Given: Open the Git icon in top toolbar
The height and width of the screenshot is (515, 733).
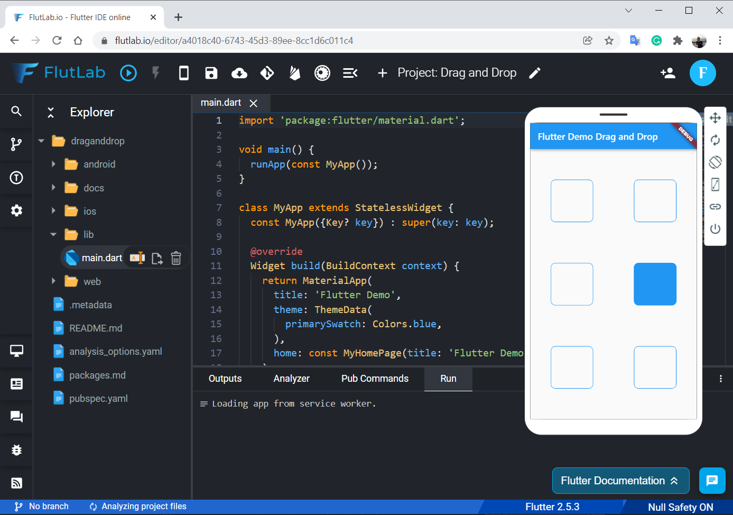Looking at the screenshot, I should (267, 73).
